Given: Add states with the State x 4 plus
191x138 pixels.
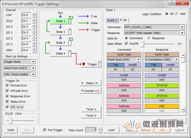Looking at the screenshot, I should pos(82,83).
